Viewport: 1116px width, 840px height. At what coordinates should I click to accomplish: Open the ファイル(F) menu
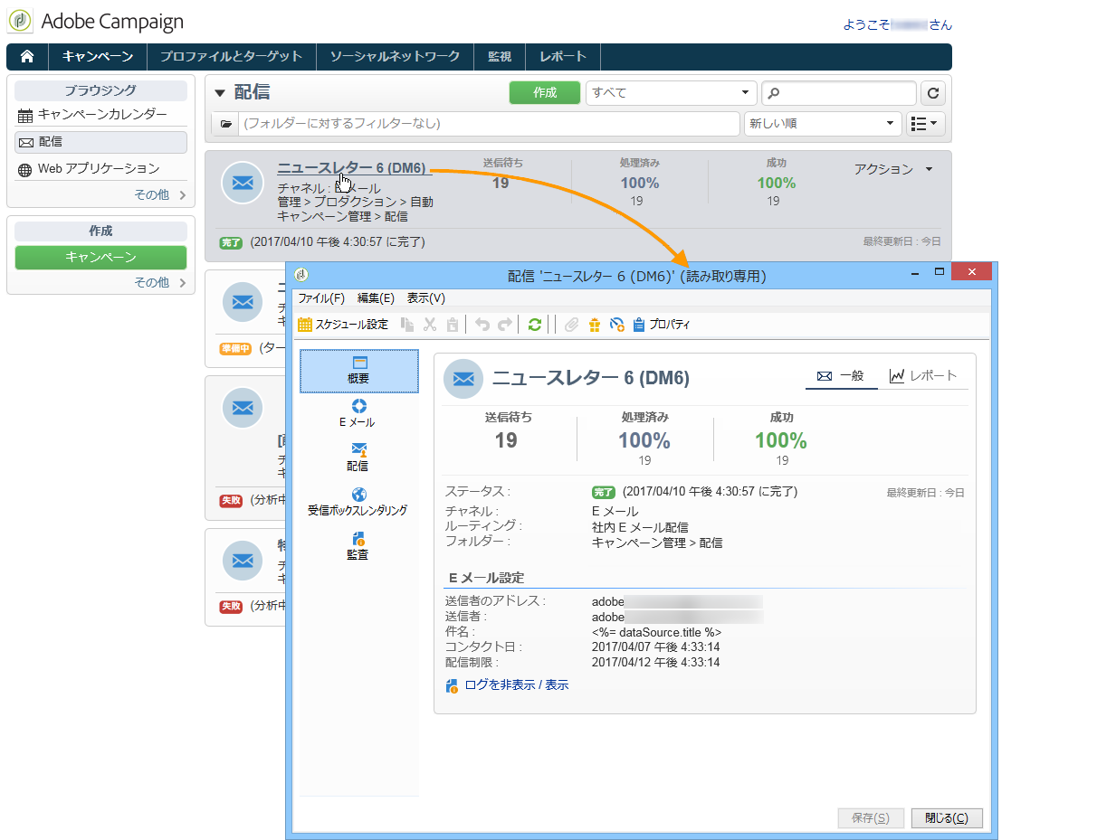click(321, 298)
